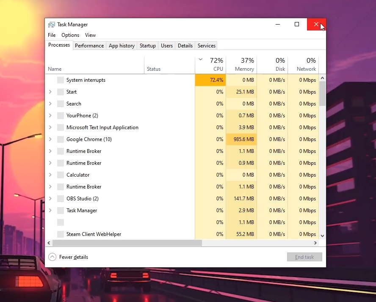Open the Options menu

click(70, 35)
